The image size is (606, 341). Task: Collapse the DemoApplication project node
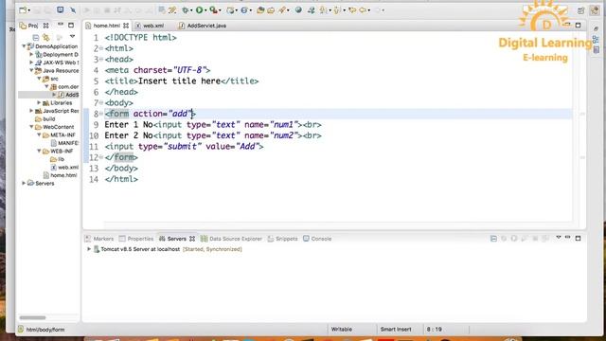(24, 46)
